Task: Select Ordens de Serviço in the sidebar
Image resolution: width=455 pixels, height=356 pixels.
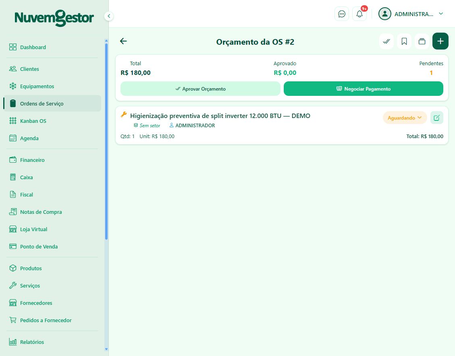Action: pos(52,103)
